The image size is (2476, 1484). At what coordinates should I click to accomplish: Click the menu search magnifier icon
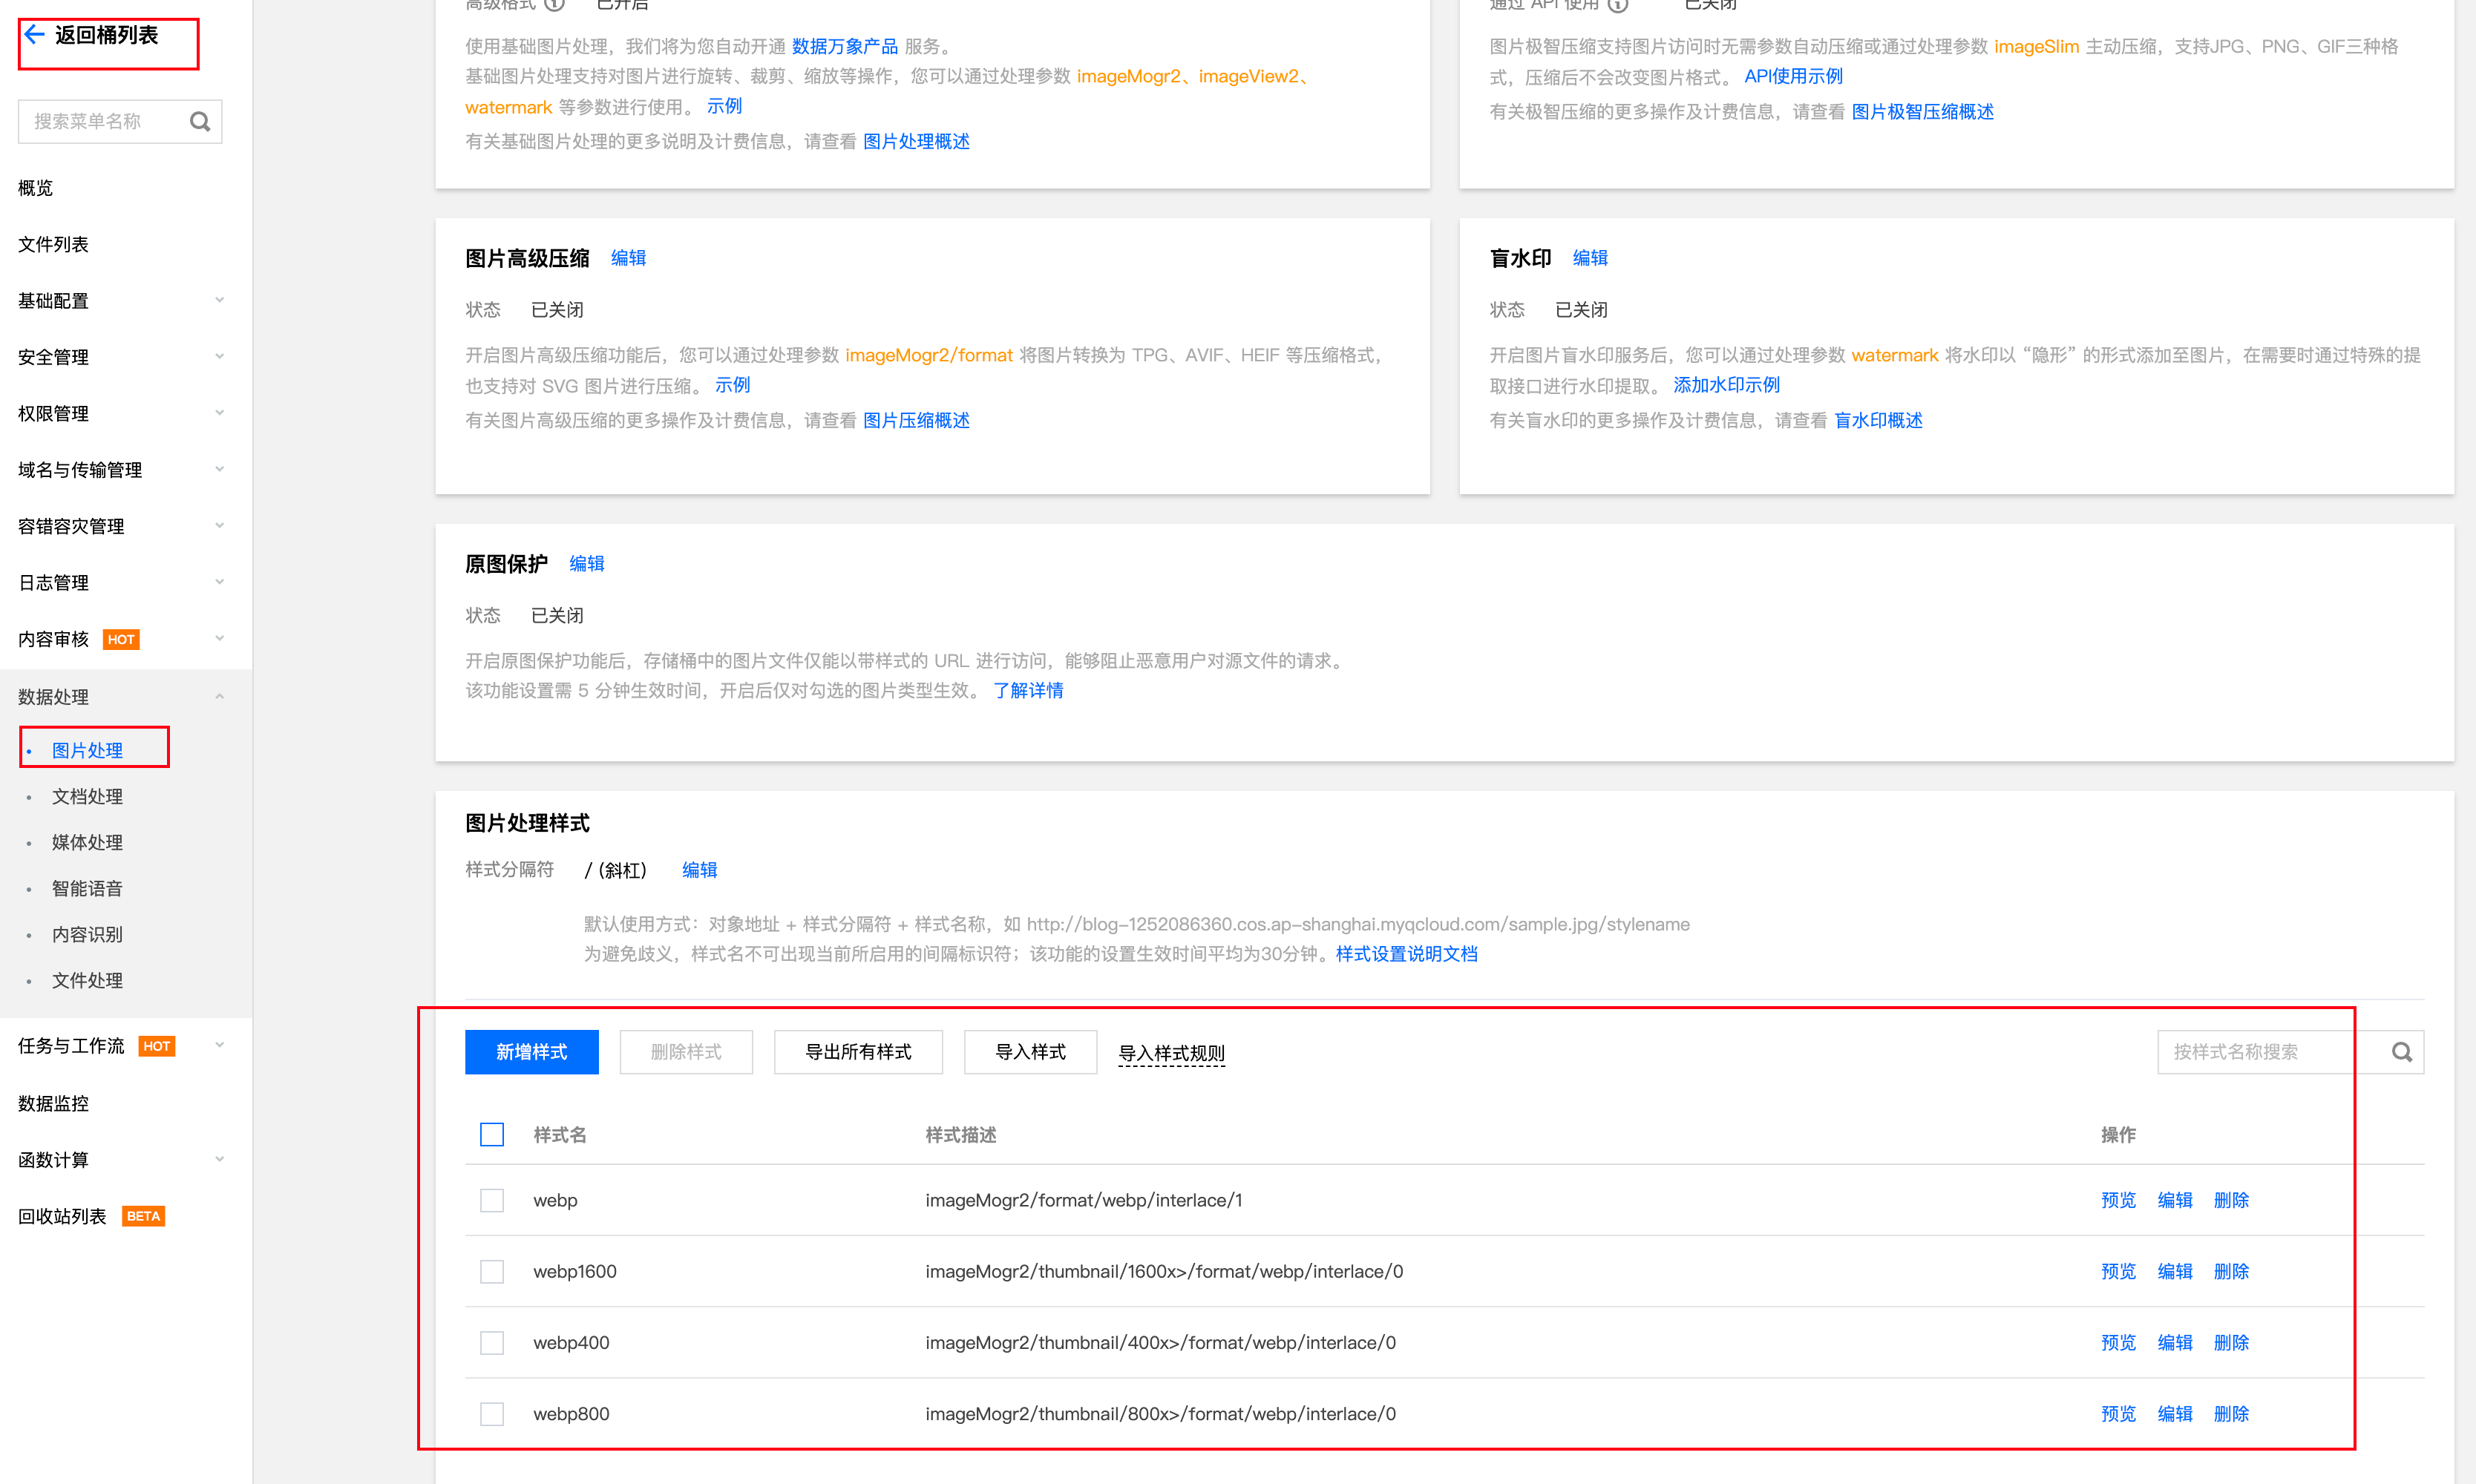pyautogui.click(x=200, y=121)
